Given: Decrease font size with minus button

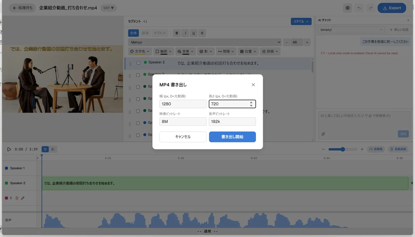Looking at the screenshot, I should pyautogui.click(x=286, y=42).
